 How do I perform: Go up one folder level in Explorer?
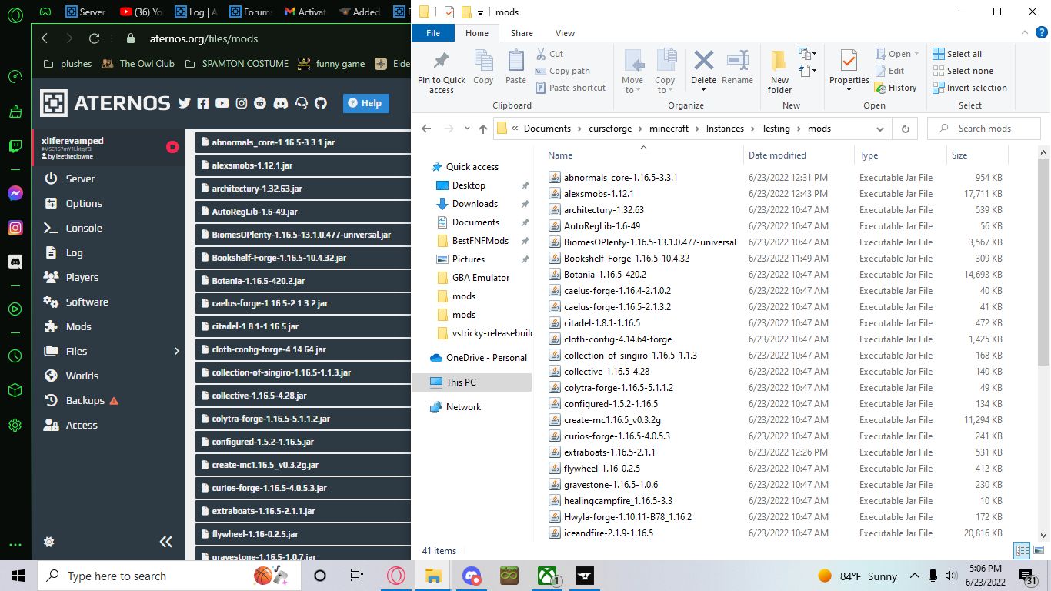482,129
